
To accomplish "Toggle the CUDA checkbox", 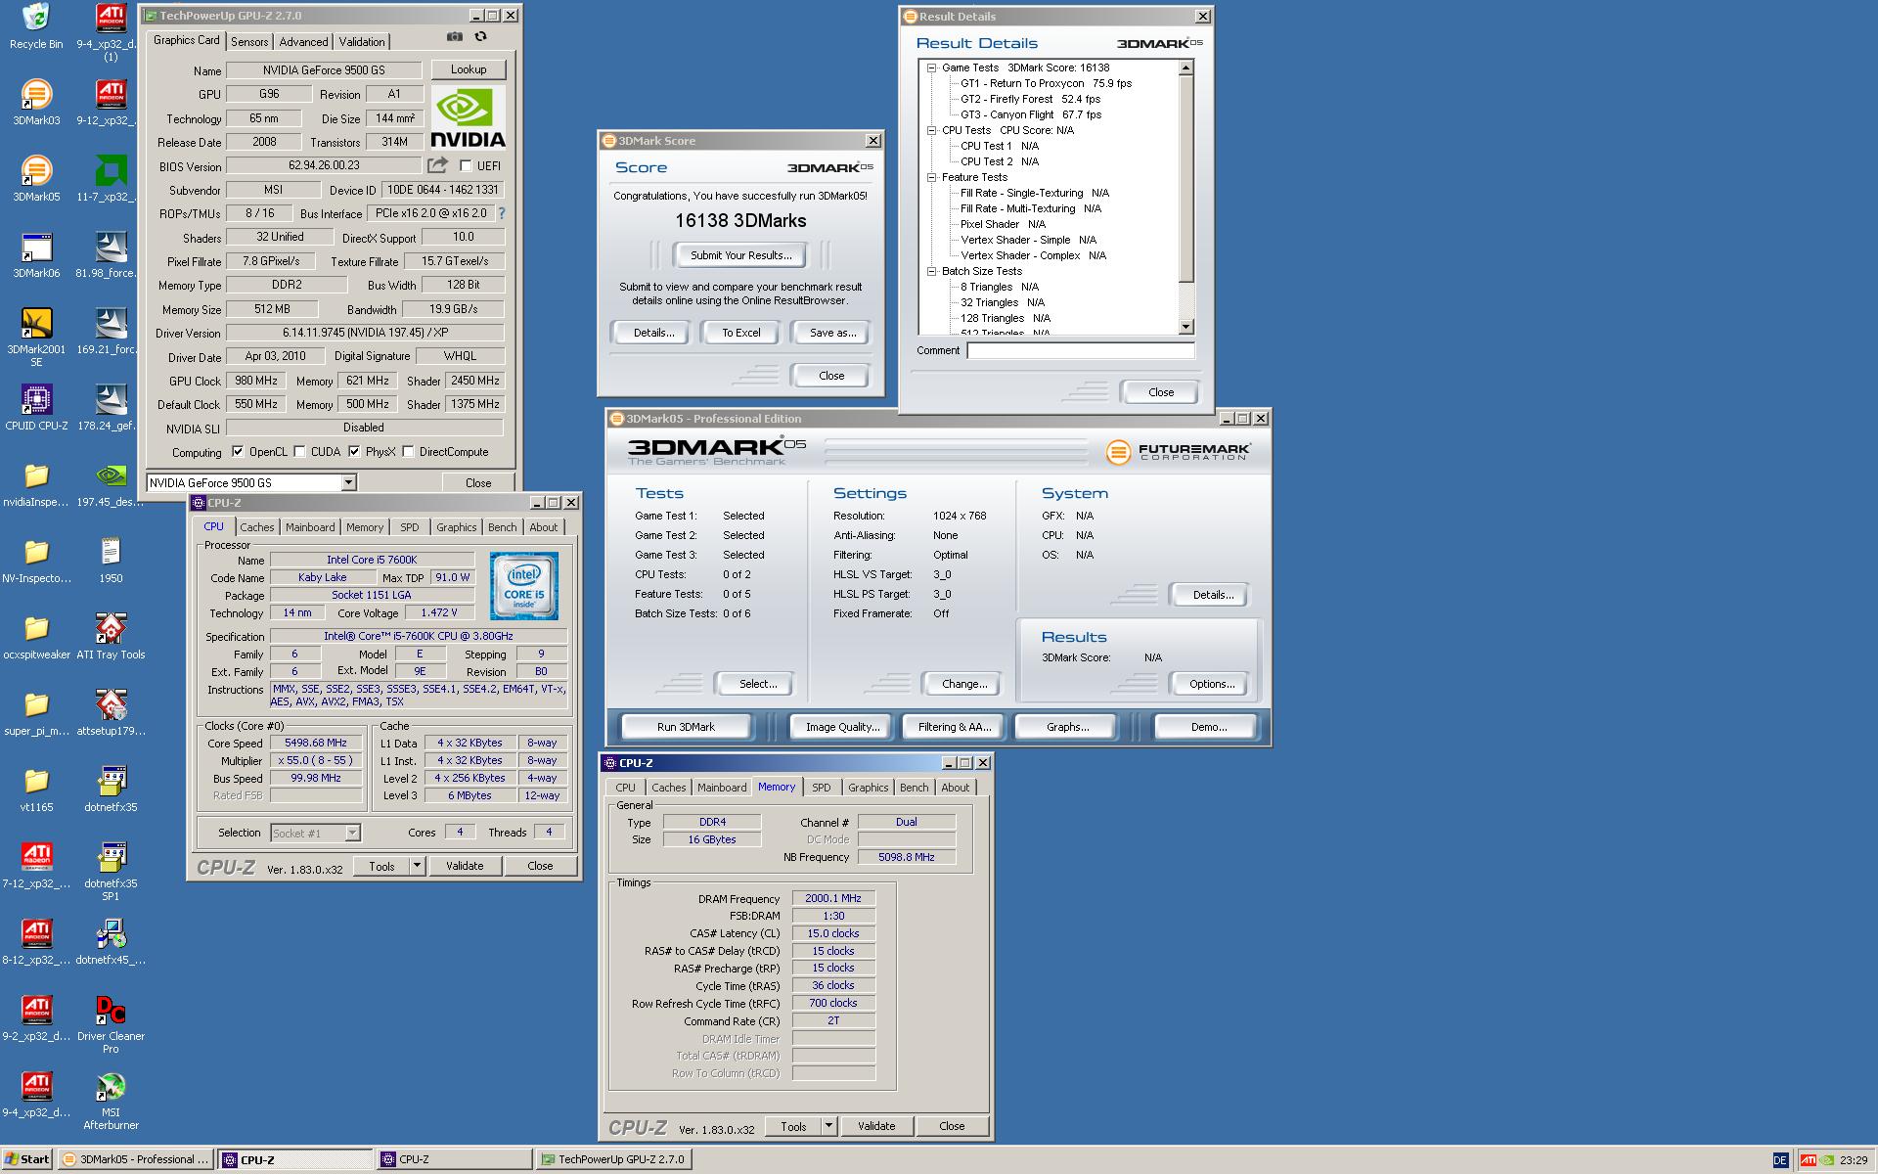I will [x=299, y=452].
